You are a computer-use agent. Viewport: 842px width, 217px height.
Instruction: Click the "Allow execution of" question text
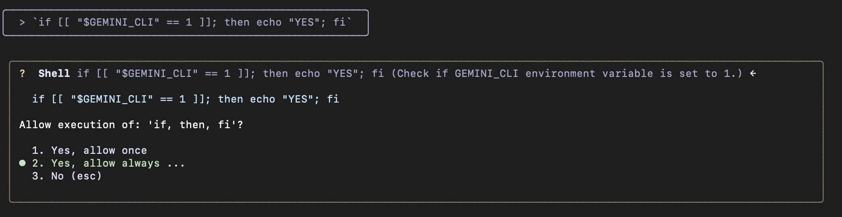click(x=79, y=125)
